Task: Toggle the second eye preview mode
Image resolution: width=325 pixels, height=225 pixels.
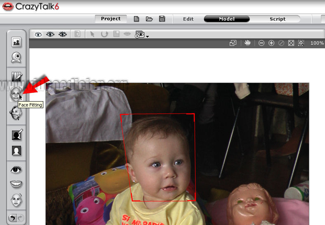Action: point(50,34)
